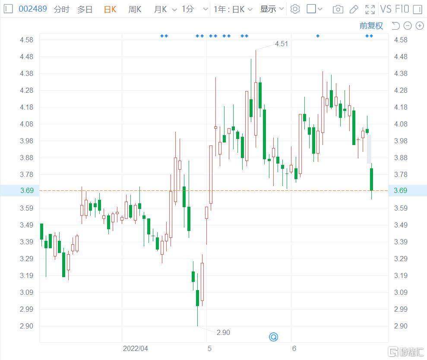427x360 pixels.
Task: Select the 月K monthly candlestick tab
Action: (160, 9)
